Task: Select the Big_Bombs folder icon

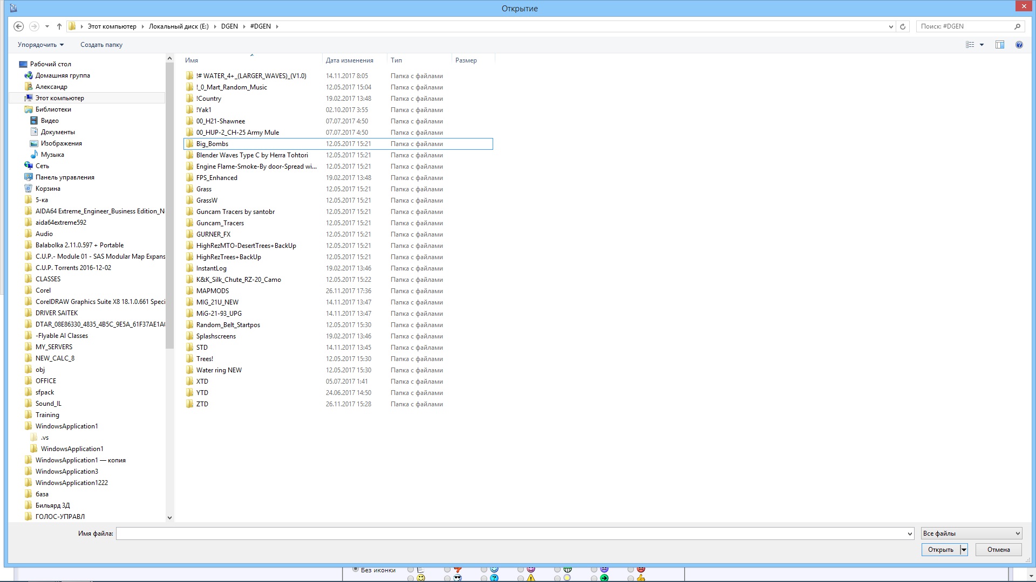Action: pos(189,144)
